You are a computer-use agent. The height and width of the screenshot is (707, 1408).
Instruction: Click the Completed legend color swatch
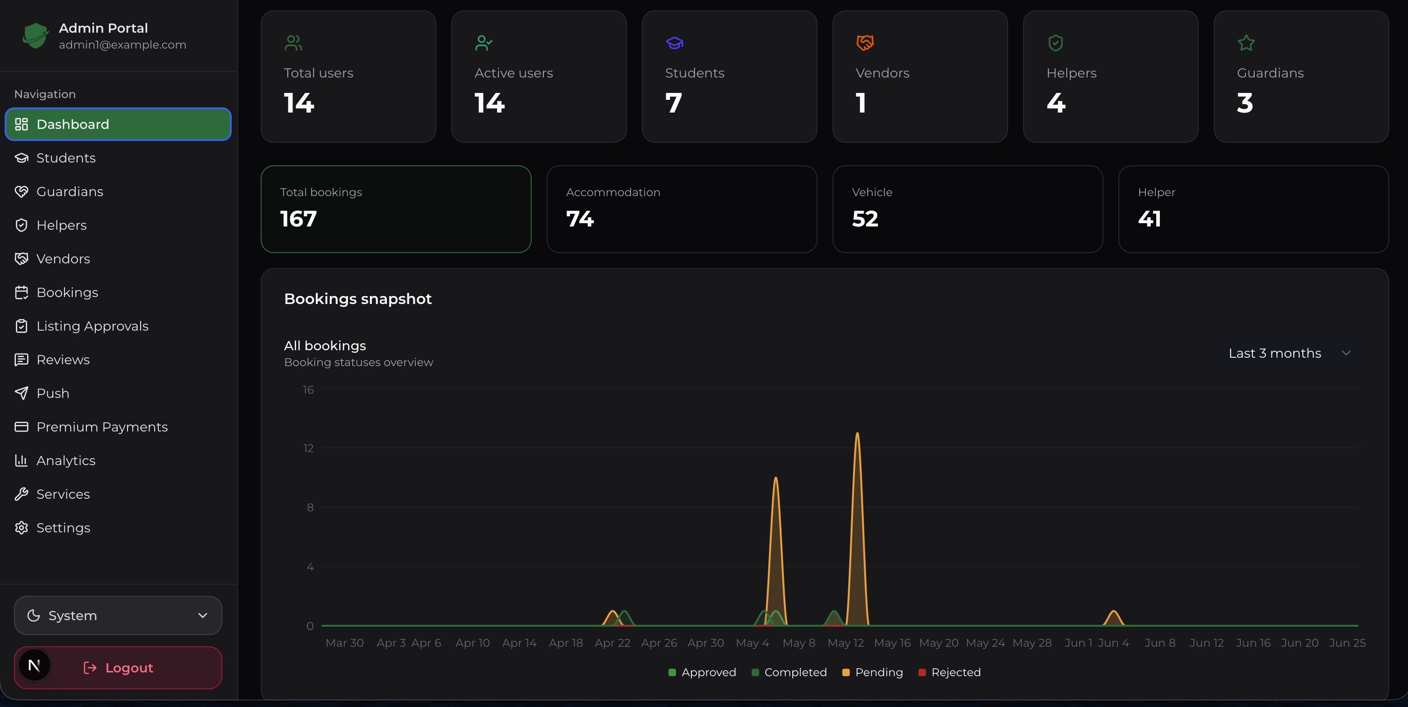pyautogui.click(x=755, y=672)
